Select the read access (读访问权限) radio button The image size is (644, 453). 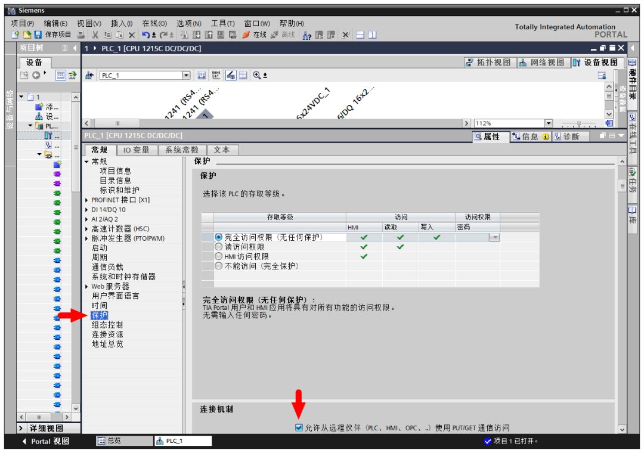218,247
